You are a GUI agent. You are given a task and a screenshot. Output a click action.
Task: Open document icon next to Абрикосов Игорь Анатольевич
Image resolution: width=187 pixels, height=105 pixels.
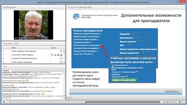[x=100, y=36]
